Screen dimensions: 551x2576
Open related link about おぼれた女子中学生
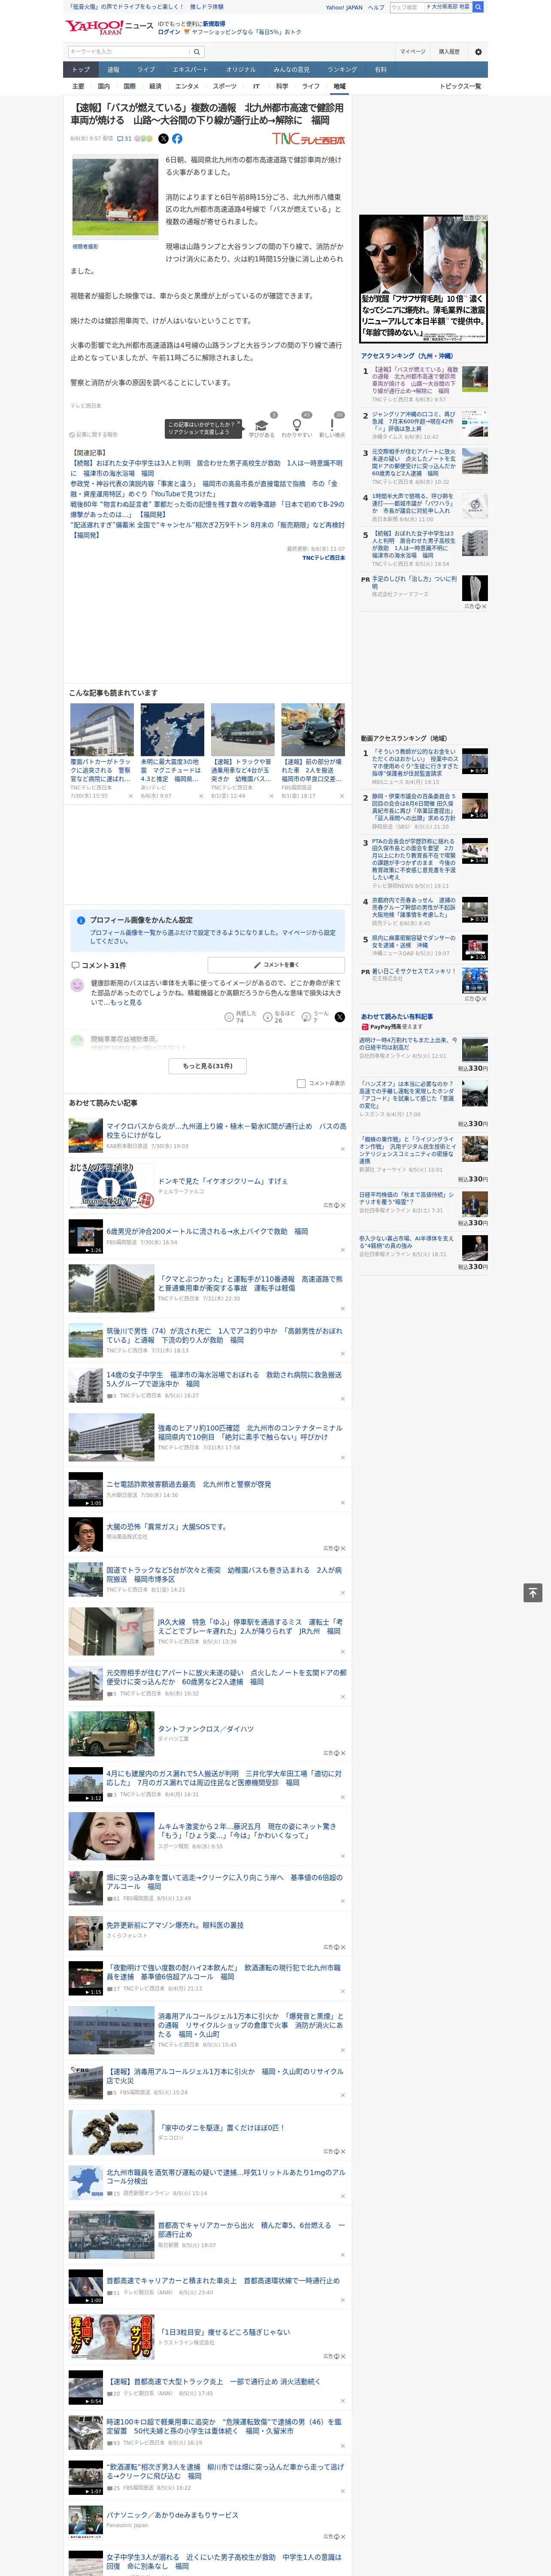click(205, 468)
